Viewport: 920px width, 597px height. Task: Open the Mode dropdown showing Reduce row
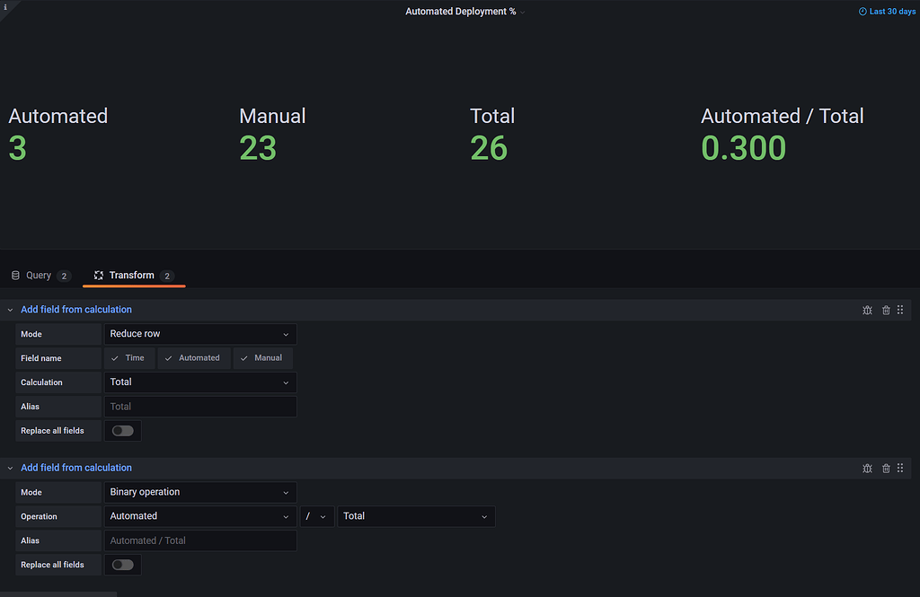[200, 333]
